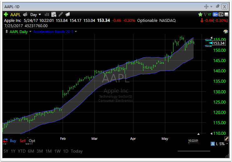This screenshot has width=232, height=162.
Task: Open the Day timeframe dropdown
Action: pyautogui.click(x=35, y=15)
